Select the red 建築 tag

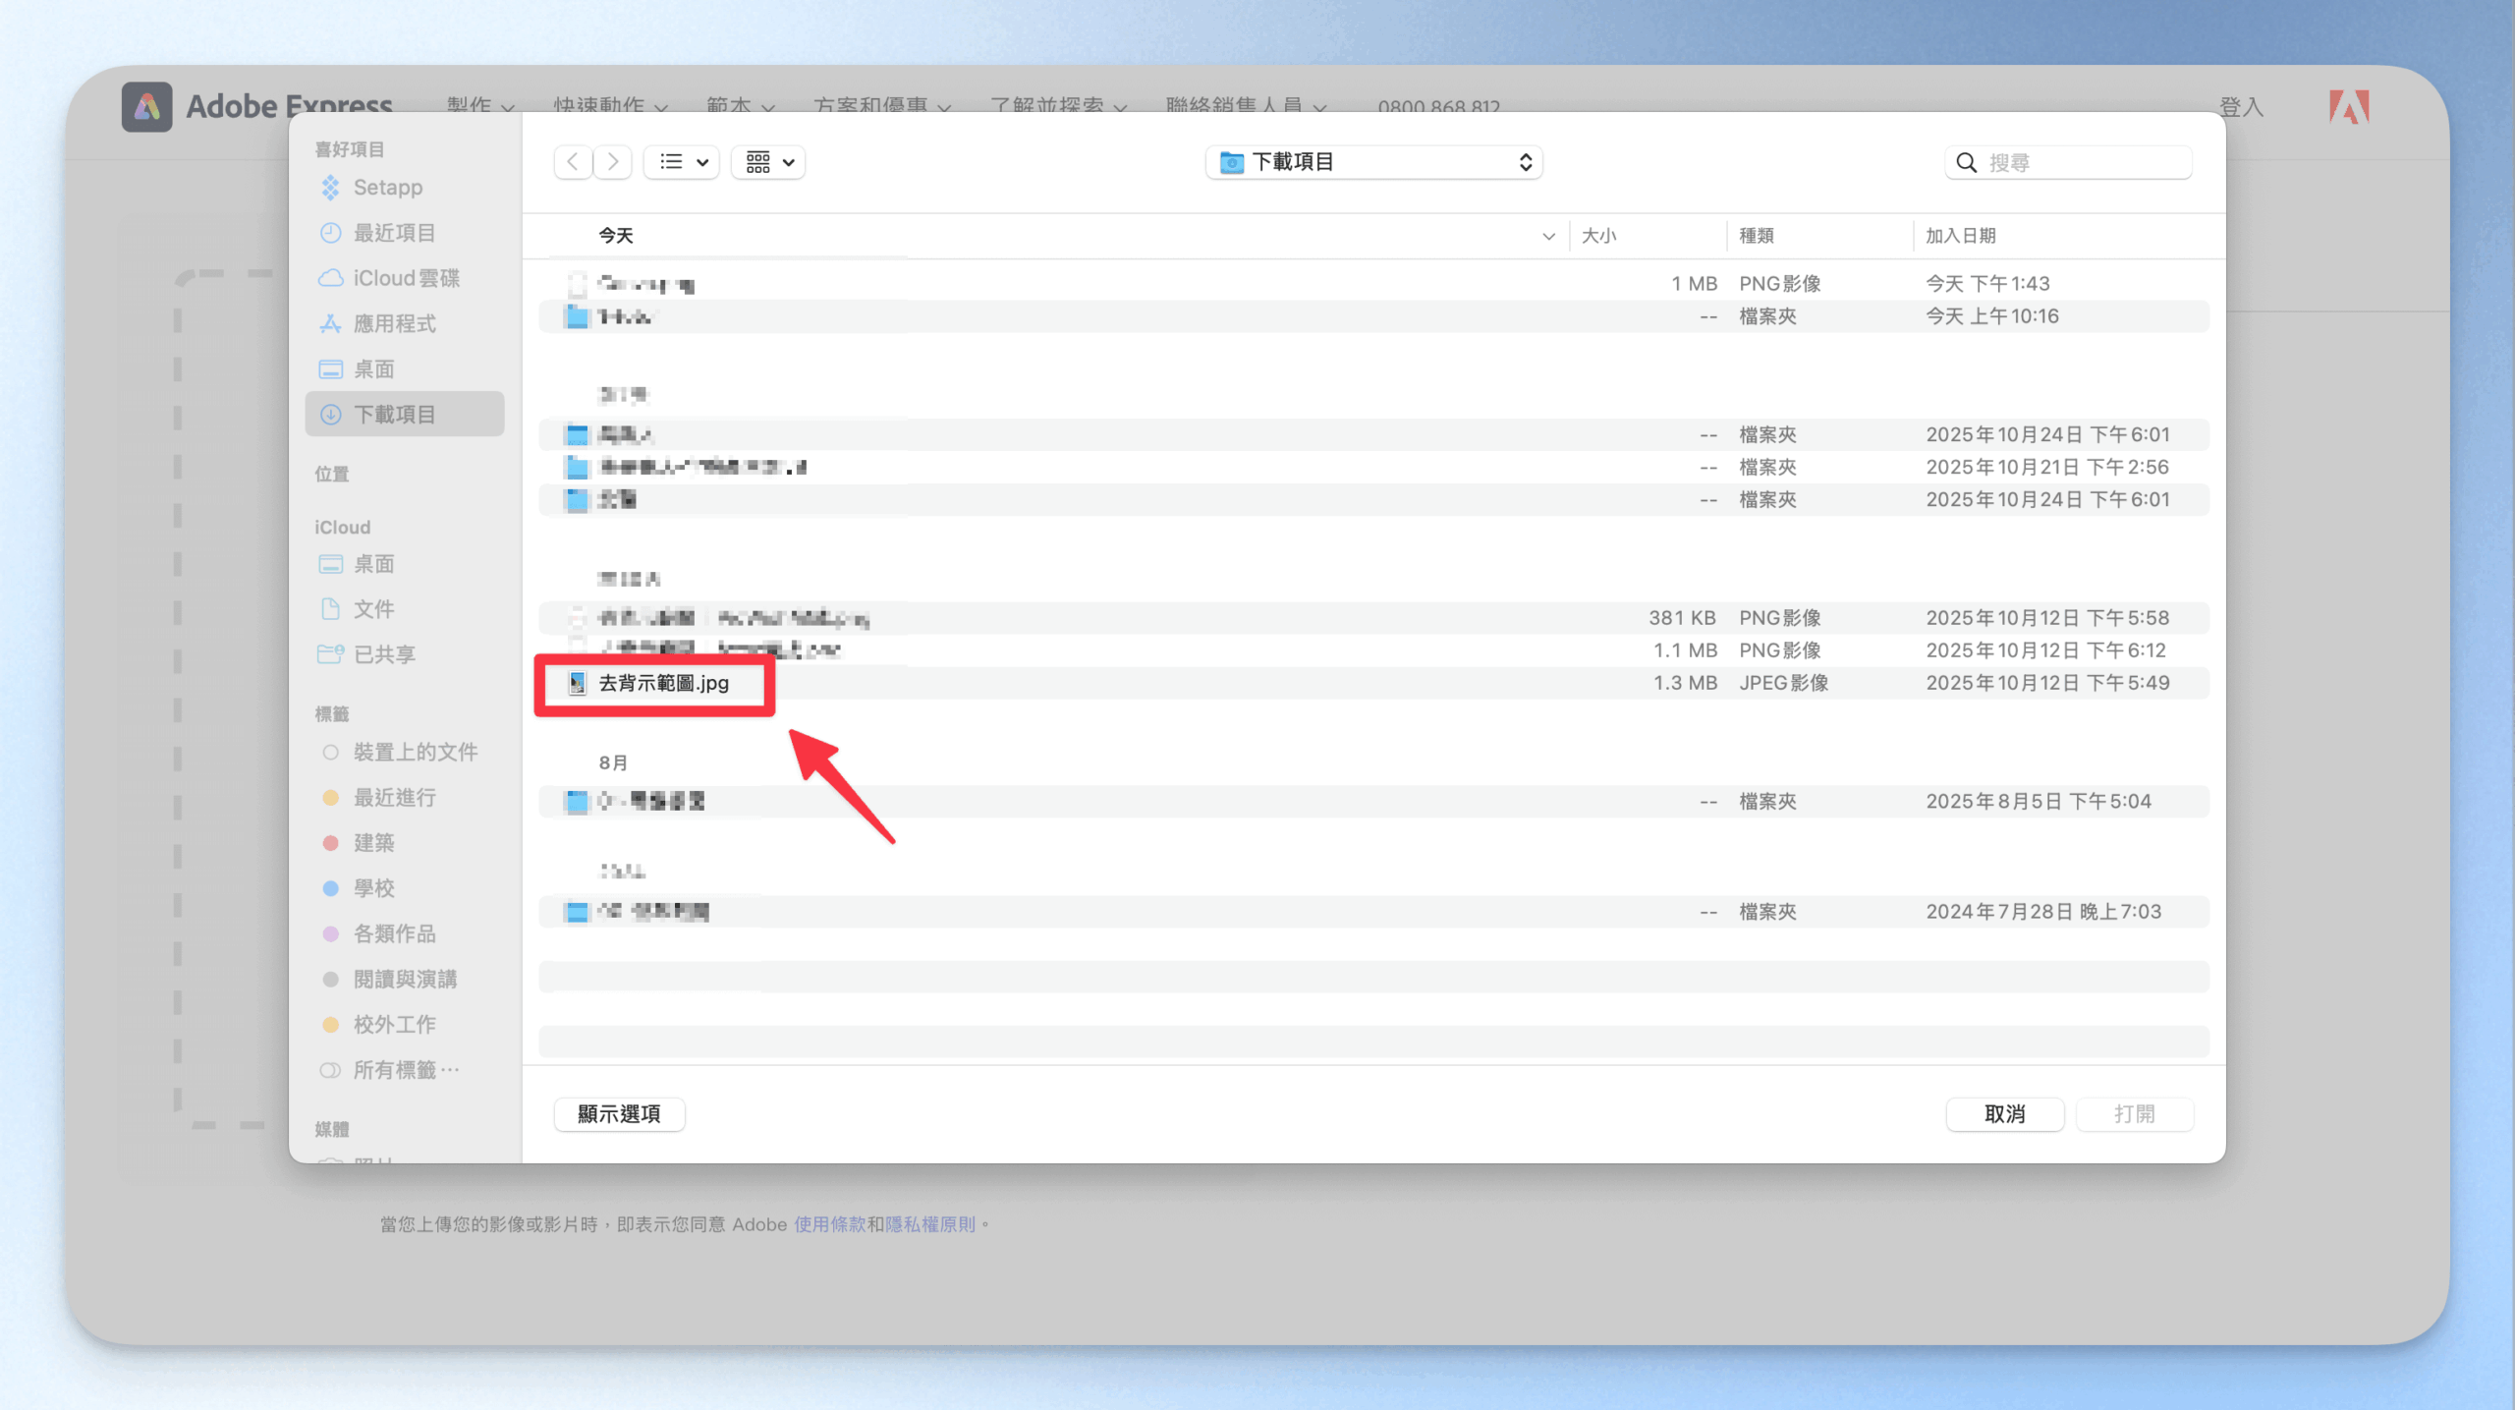(x=373, y=843)
